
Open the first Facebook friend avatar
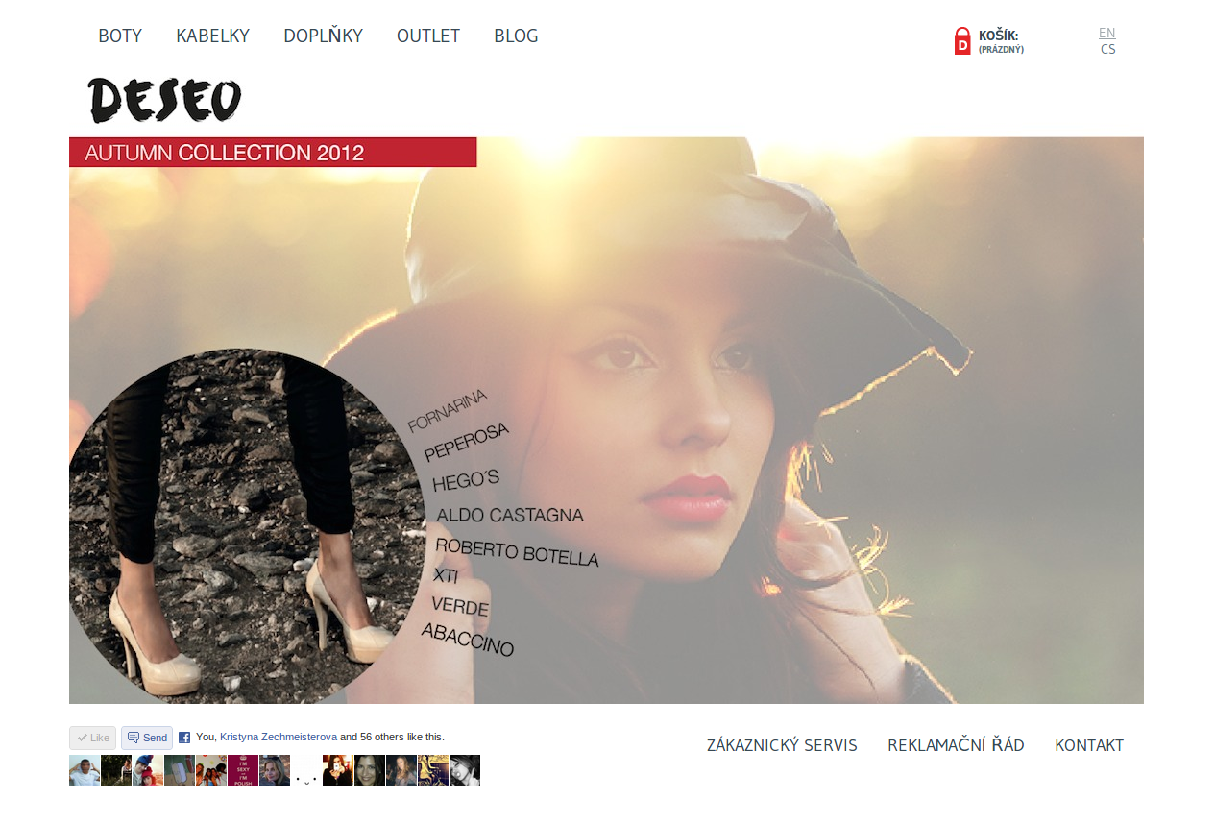pyautogui.click(x=85, y=770)
